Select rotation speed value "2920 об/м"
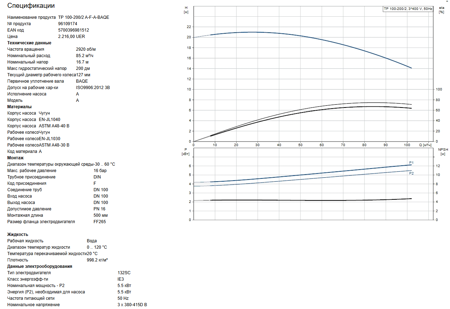The width and height of the screenshot is (450, 309). pyautogui.click(x=86, y=49)
